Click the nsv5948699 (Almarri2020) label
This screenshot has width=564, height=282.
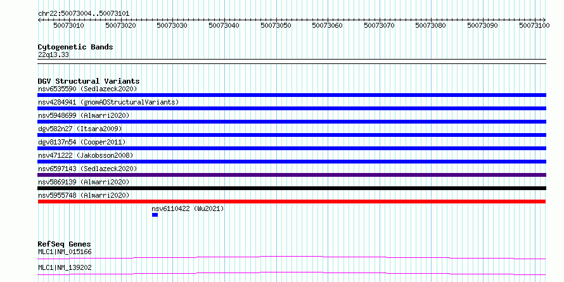(x=84, y=115)
